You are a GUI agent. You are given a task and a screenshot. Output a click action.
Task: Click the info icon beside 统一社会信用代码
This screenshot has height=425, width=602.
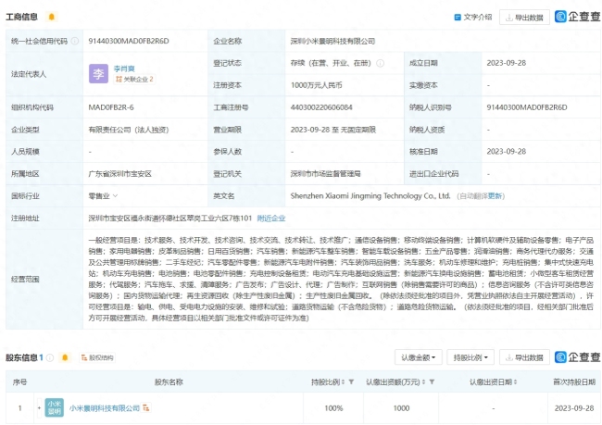pos(75,41)
